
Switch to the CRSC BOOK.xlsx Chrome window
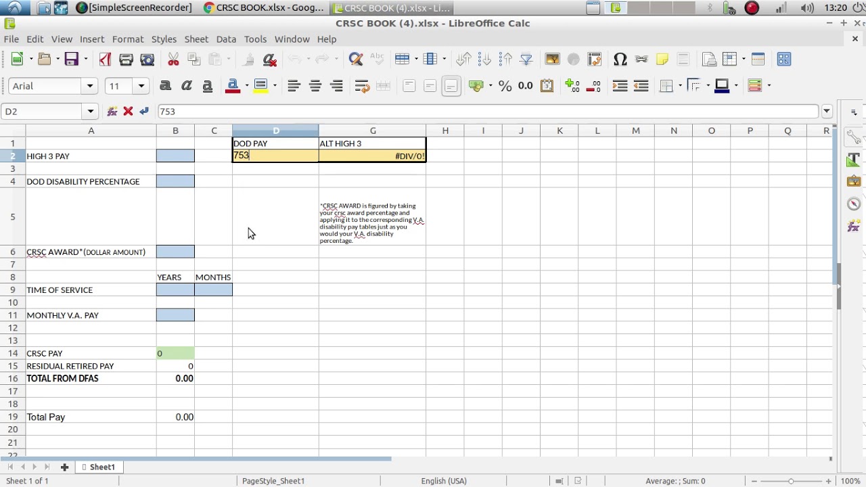(263, 8)
